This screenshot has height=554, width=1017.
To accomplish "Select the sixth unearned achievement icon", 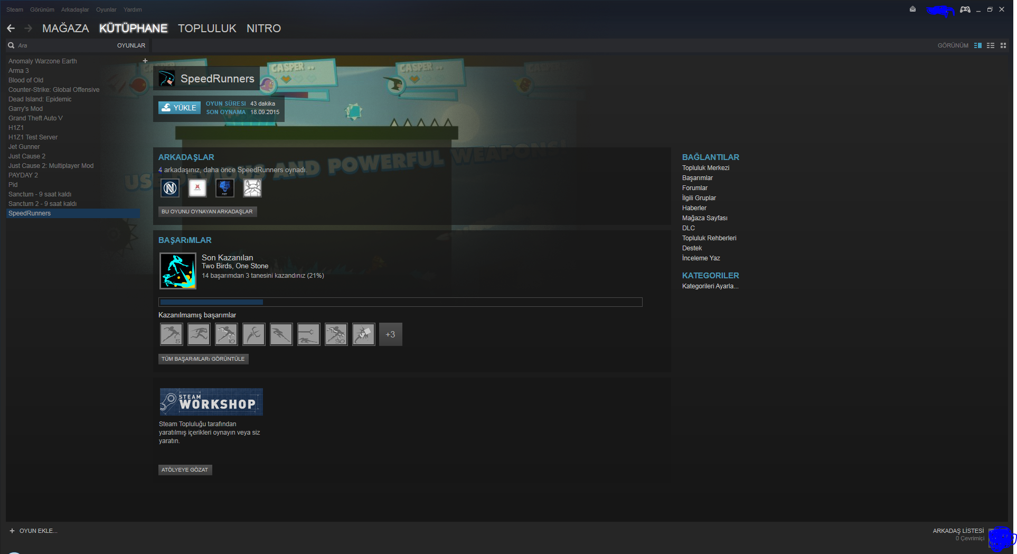I will [309, 334].
